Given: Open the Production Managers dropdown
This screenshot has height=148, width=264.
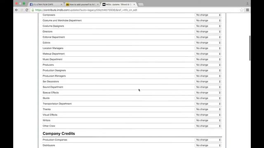Looking at the screenshot, I should pyautogui.click(x=208, y=76).
